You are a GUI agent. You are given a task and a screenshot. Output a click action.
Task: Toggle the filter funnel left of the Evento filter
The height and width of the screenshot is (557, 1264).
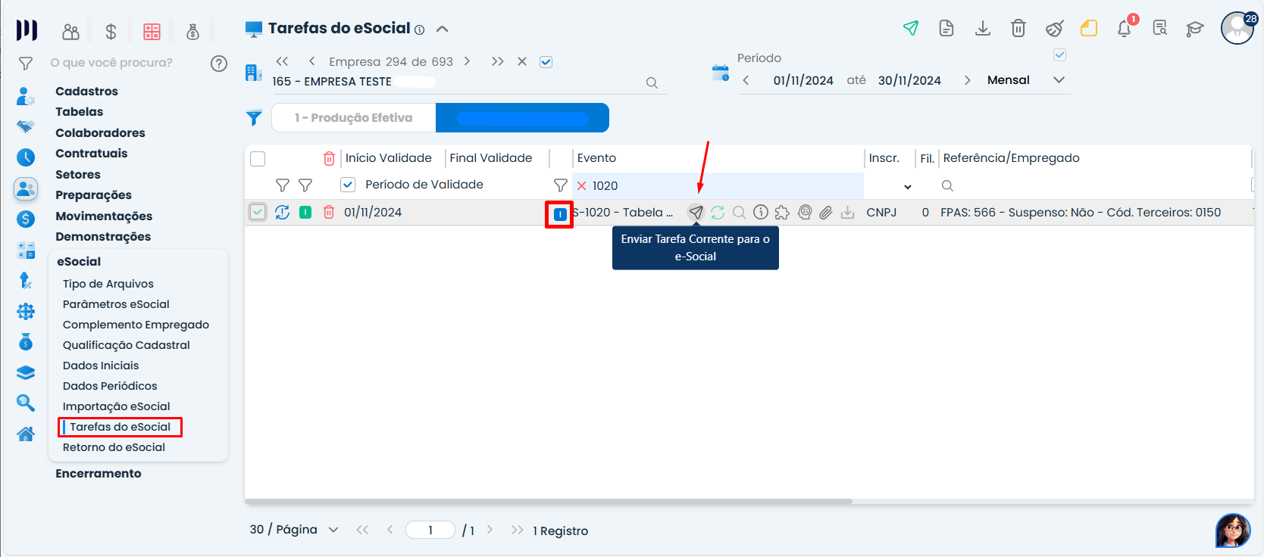pyautogui.click(x=561, y=185)
